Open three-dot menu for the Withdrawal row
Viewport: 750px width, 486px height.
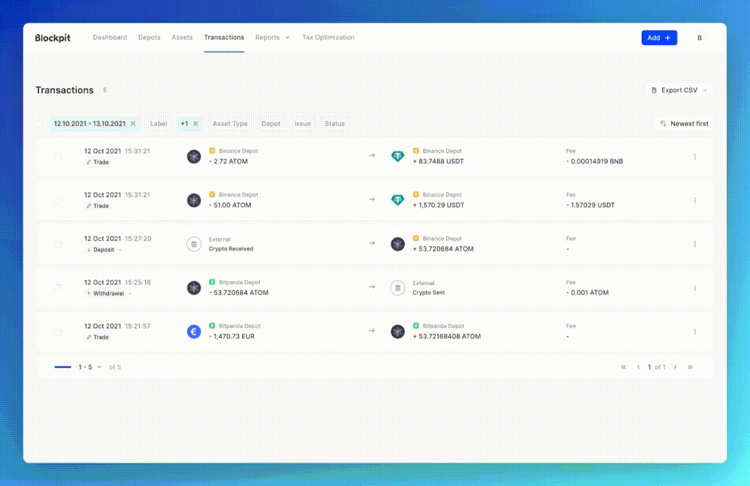point(695,288)
